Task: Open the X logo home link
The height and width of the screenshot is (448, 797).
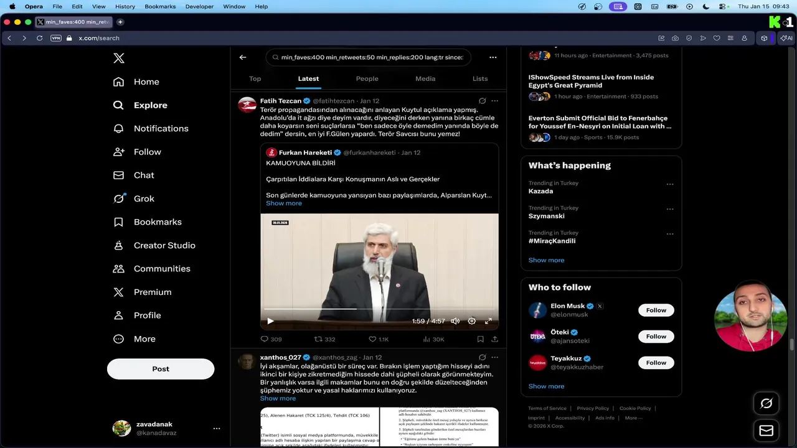Action: pos(119,58)
